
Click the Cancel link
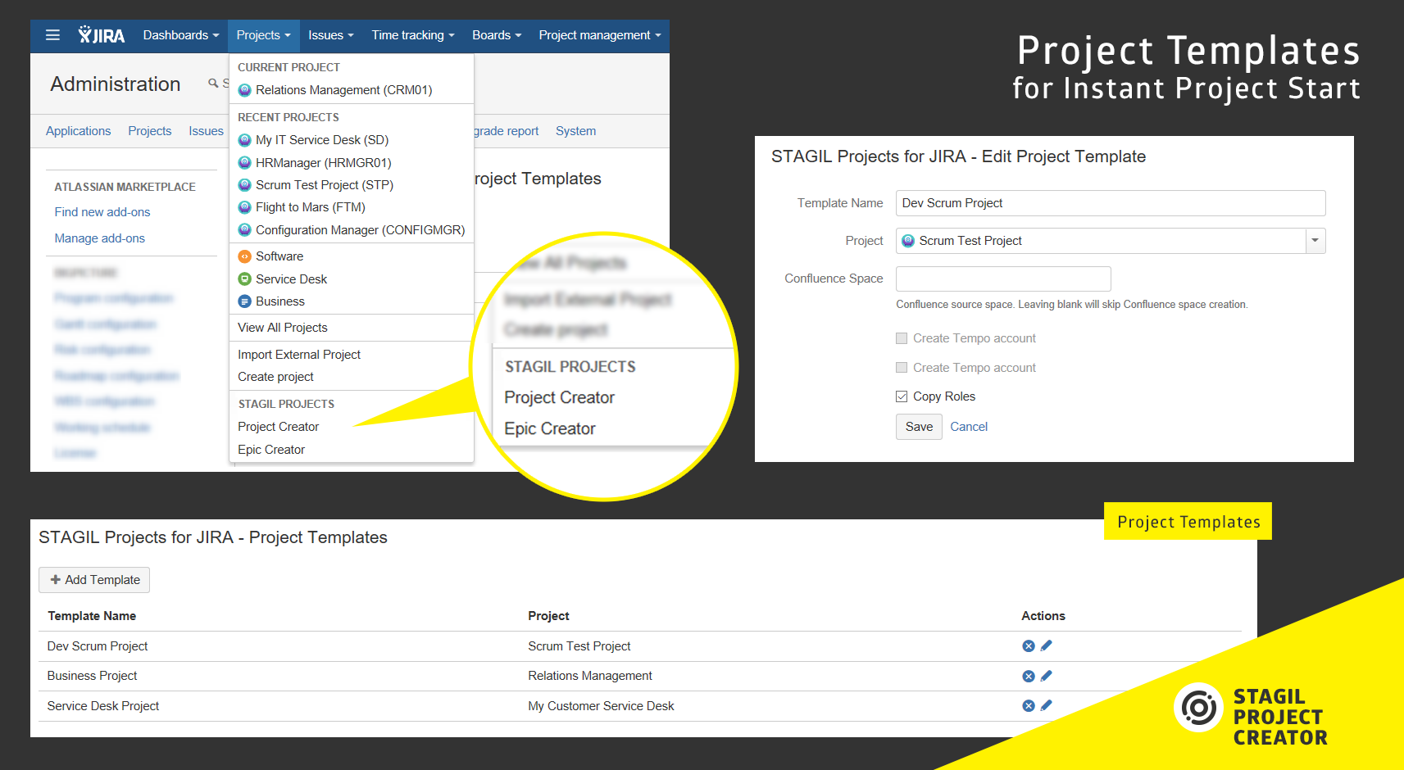(x=969, y=427)
